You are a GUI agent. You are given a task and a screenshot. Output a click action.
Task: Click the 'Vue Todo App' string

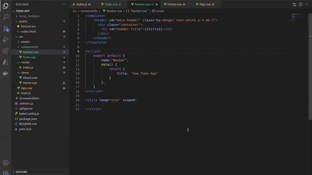(145, 73)
